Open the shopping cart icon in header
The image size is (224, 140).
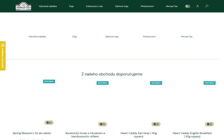pos(188,6)
